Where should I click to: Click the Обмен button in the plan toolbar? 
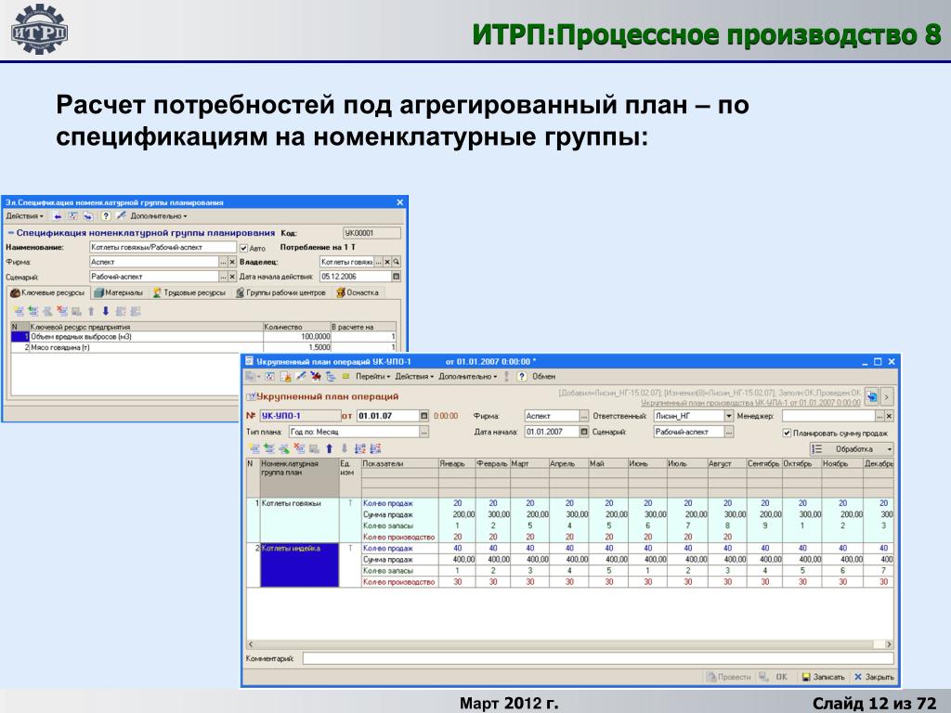point(543,377)
